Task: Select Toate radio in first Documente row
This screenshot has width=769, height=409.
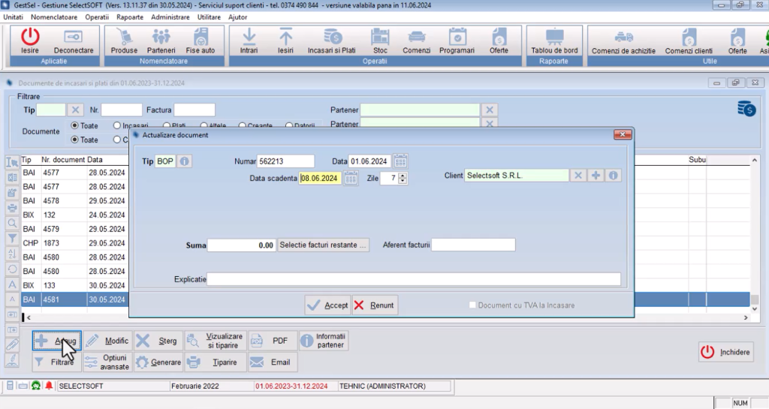Action: [x=74, y=125]
